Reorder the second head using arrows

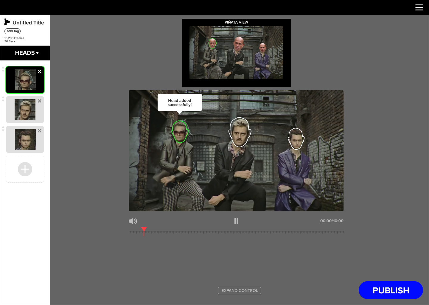pos(3,99)
